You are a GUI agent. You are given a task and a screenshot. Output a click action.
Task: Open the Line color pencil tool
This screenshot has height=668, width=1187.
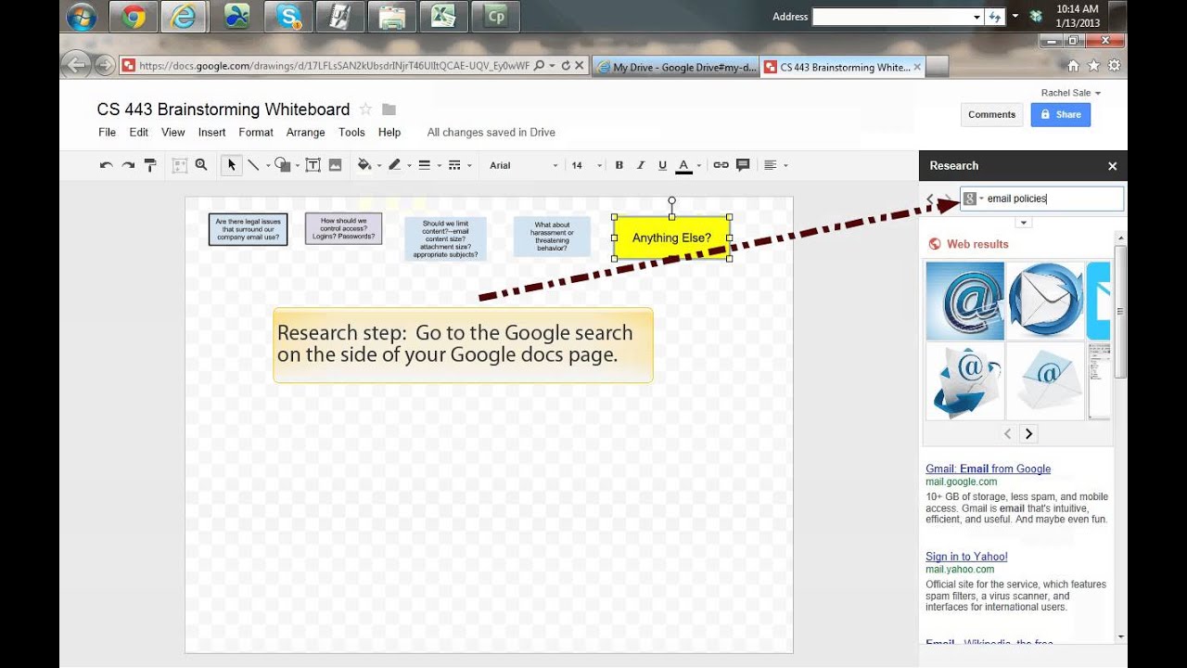tap(394, 165)
